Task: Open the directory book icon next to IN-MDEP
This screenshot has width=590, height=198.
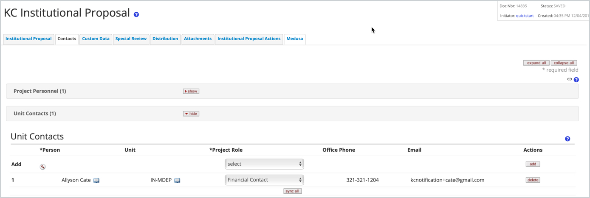Action: click(177, 180)
